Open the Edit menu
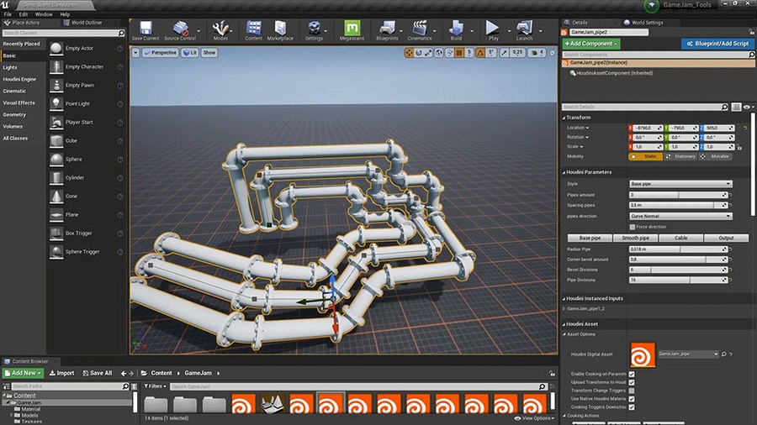 click(x=24, y=14)
